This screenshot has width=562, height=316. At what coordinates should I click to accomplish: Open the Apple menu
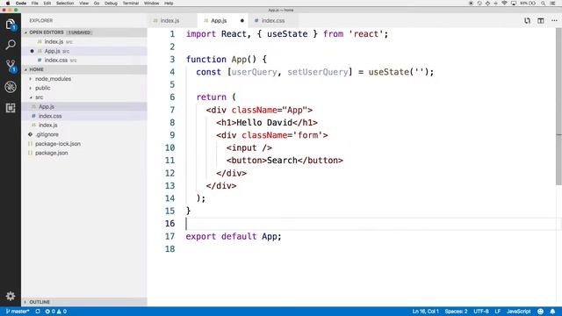click(x=8, y=4)
